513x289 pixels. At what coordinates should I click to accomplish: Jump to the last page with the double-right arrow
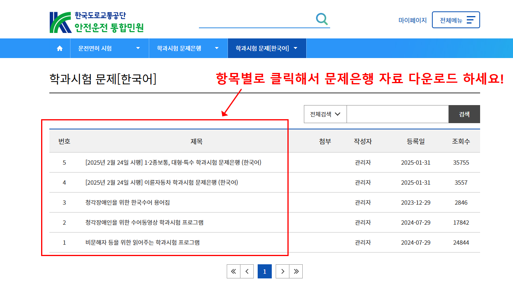pyautogui.click(x=296, y=271)
